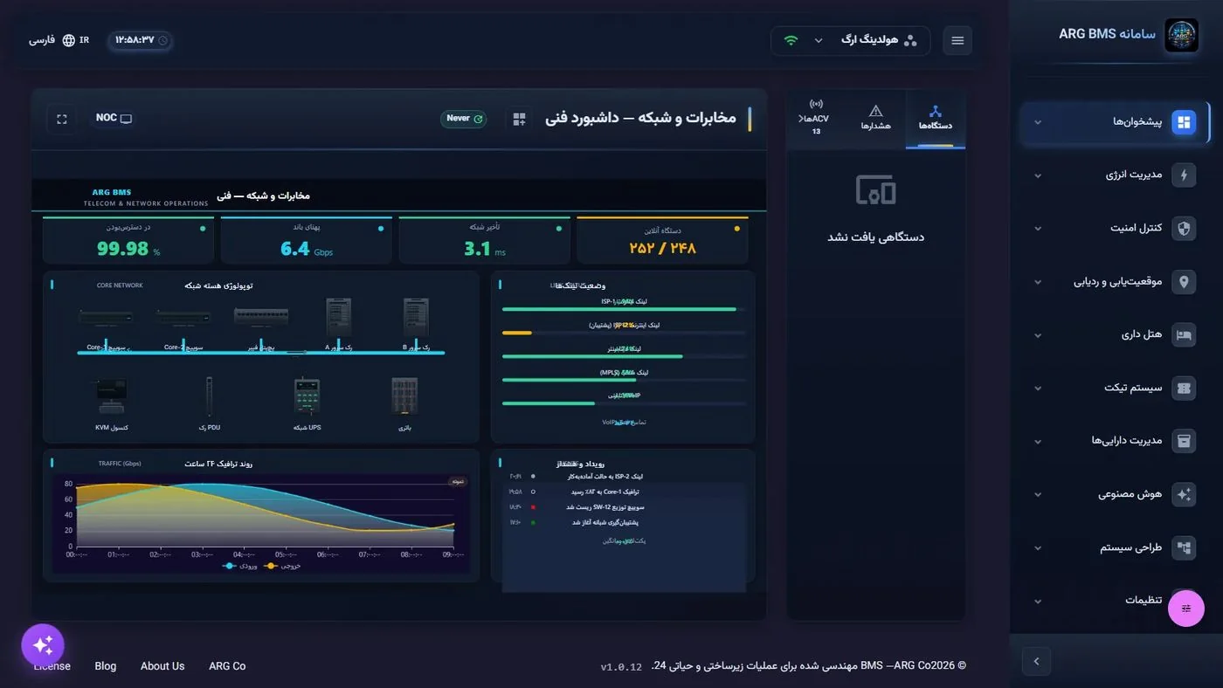Click the pink sliders floating button
Viewport: 1223px width, 688px height.
(x=1186, y=609)
